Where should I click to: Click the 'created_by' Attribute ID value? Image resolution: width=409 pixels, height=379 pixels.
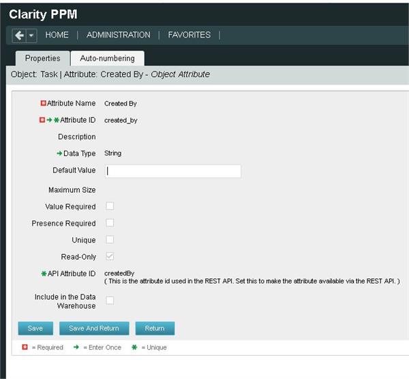click(121, 120)
